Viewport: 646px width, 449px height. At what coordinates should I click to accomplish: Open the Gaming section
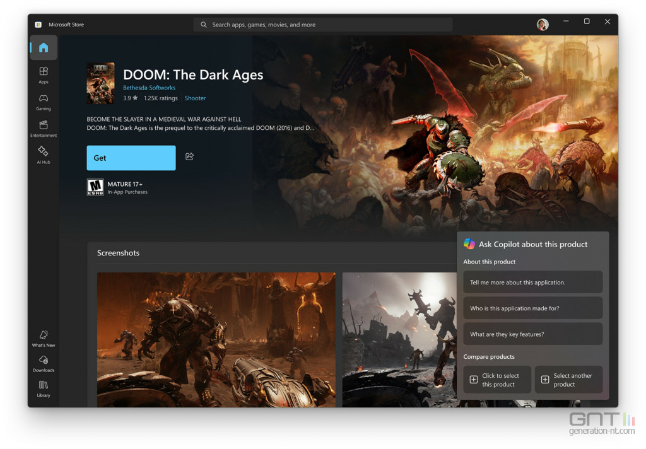[x=44, y=102]
